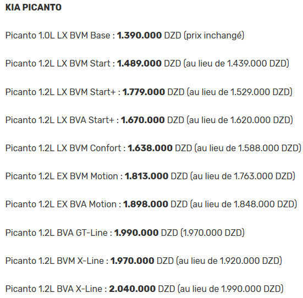Click 'au lieu de 1.439.000 DZD' text
303x298 pixels.
click(x=236, y=64)
